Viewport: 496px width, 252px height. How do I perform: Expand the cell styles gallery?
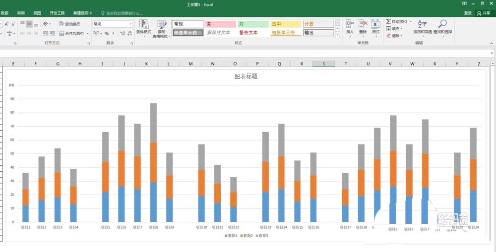click(x=337, y=35)
